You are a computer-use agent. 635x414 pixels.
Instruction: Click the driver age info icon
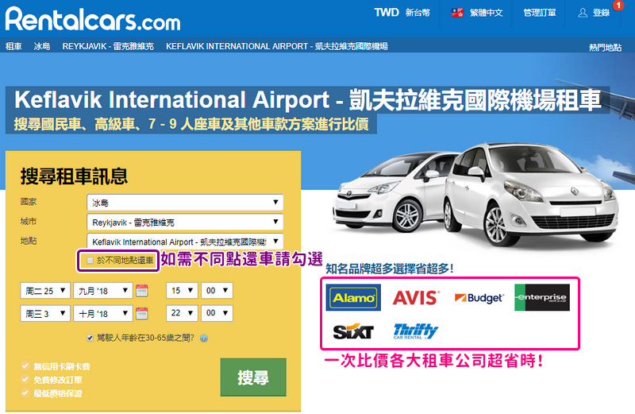click(x=204, y=339)
